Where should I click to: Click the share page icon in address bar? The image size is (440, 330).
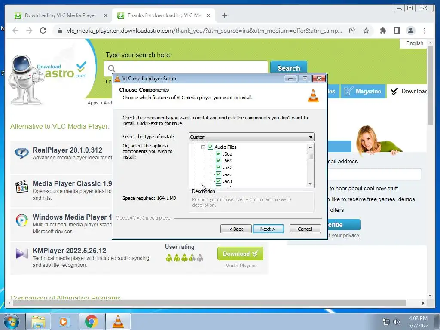[352, 31]
